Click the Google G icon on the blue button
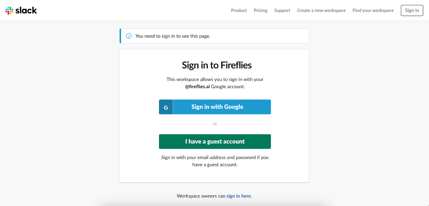 [166, 107]
